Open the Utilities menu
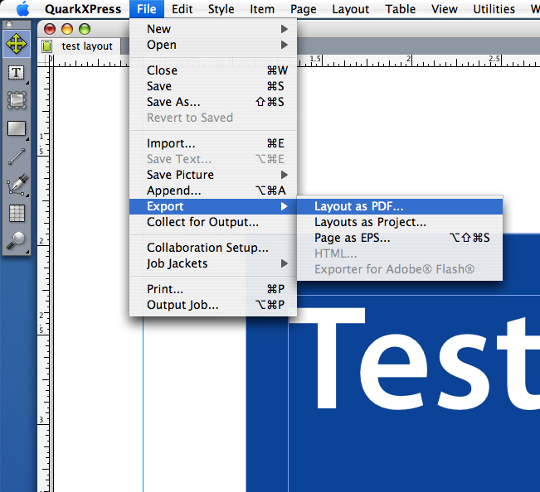Screen dimensions: 540x492 (494, 9)
